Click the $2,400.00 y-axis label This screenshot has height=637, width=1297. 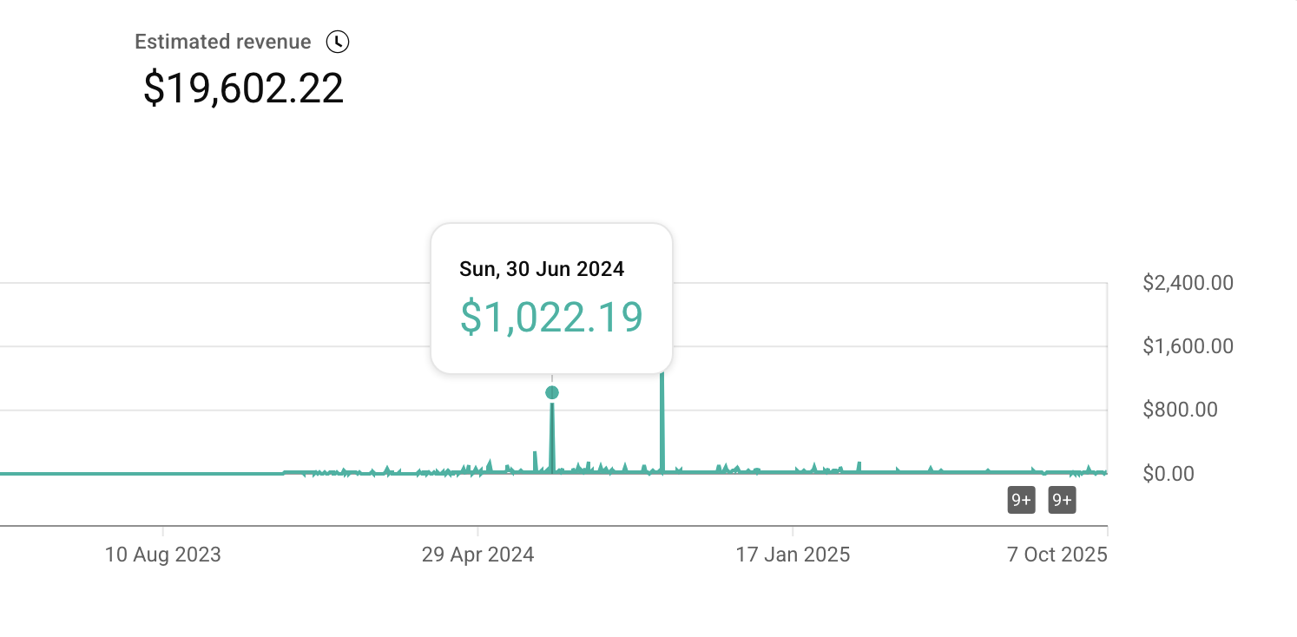[x=1188, y=283]
